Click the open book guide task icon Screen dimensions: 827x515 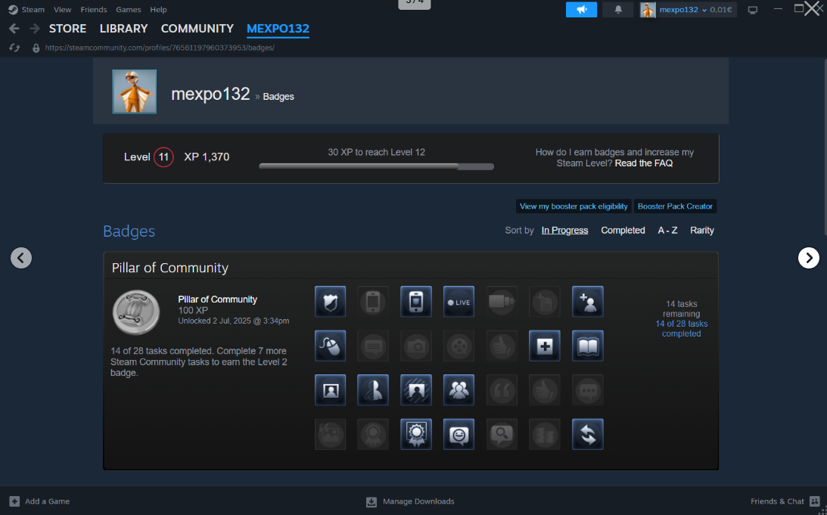[x=588, y=346]
